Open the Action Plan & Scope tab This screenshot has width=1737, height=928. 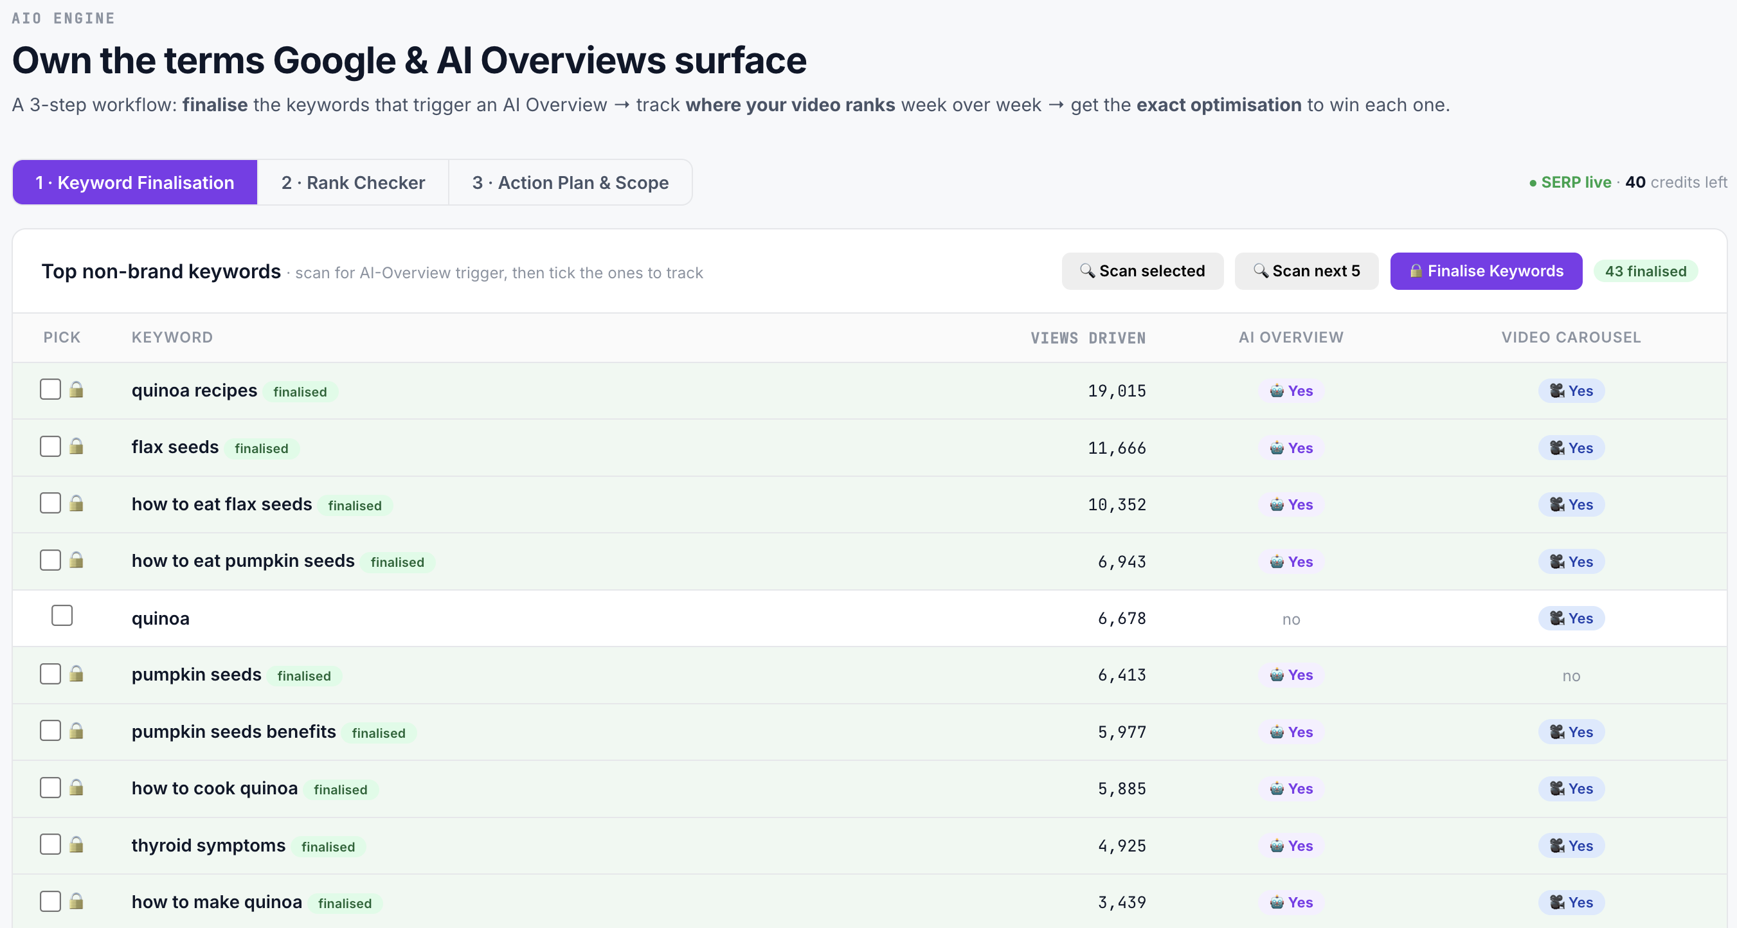tap(570, 183)
